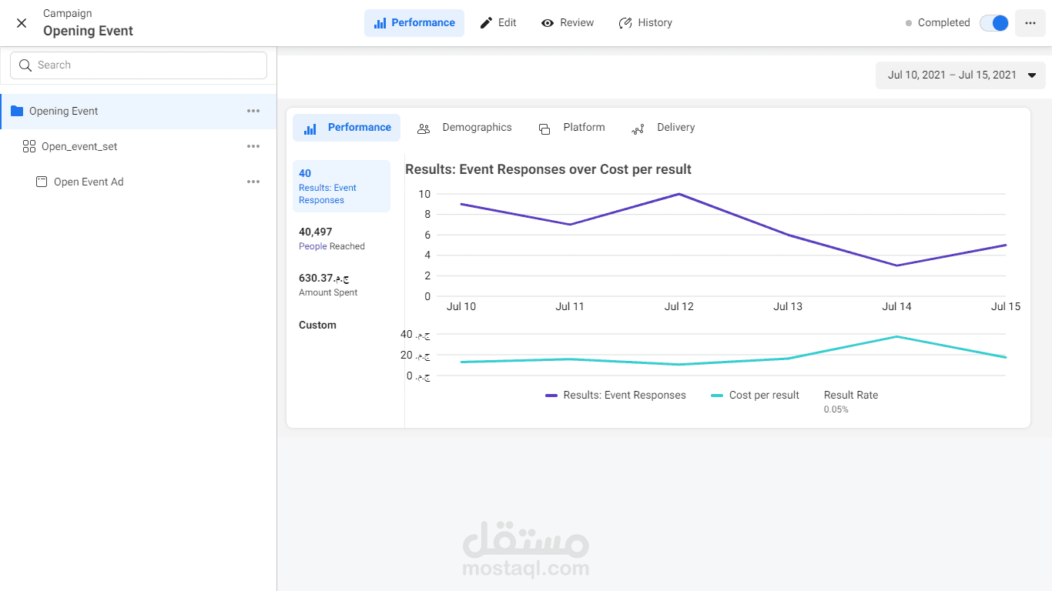The height and width of the screenshot is (591, 1052).
Task: Click the Search input field
Action: pyautogui.click(x=139, y=65)
